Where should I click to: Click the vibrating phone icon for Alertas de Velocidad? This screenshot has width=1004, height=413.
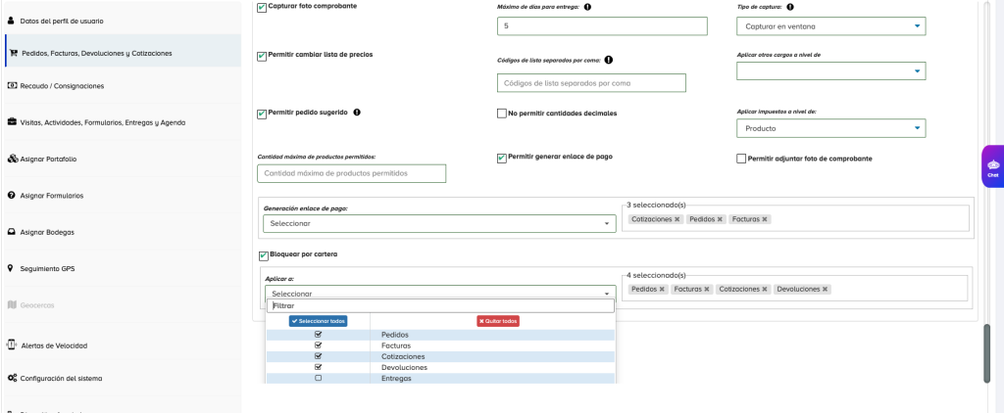[x=12, y=344]
